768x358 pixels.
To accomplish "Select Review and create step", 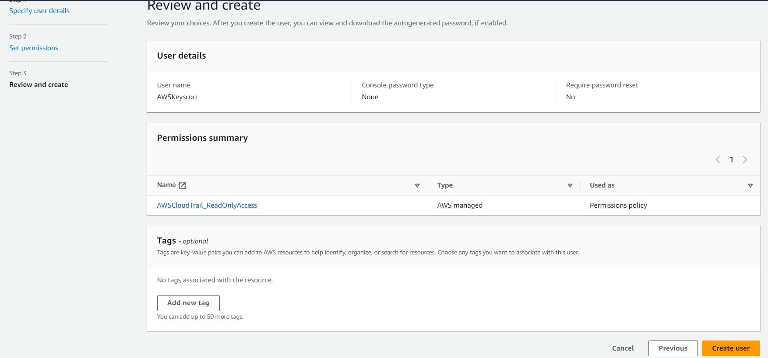I will (x=39, y=85).
